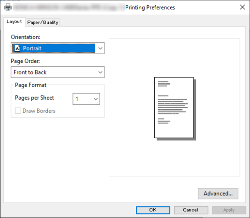The width and height of the screenshot is (250, 218).
Task: Click the Apply button
Action: click(229, 210)
